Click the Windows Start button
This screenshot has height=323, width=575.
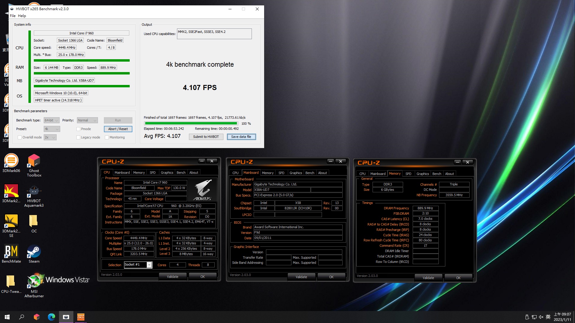[7, 317]
